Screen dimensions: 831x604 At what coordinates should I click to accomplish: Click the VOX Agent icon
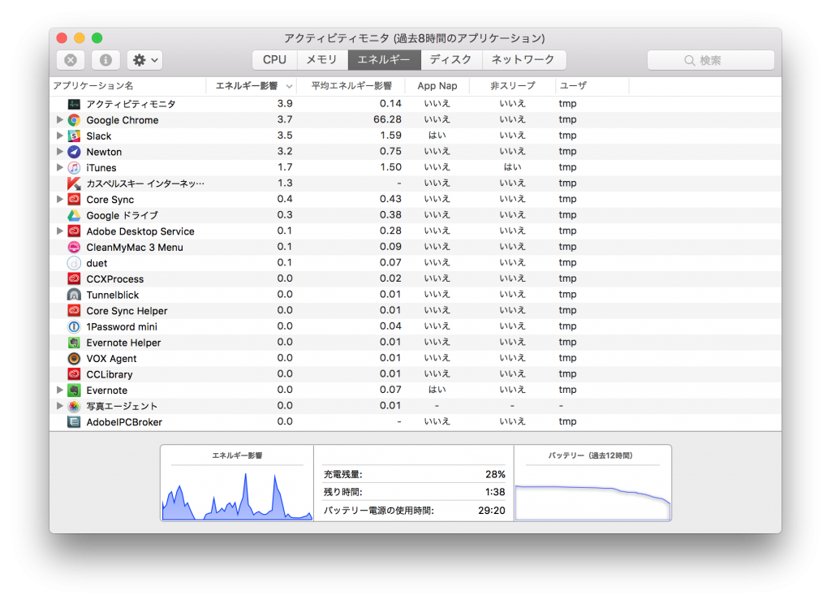tap(74, 359)
